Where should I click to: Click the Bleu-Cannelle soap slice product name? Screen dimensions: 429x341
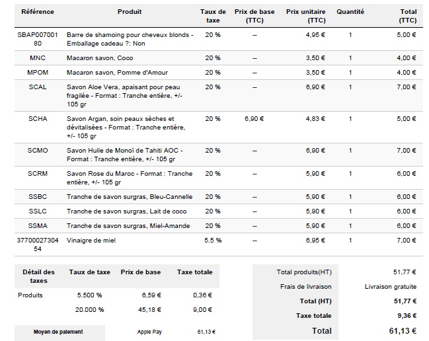click(x=130, y=196)
